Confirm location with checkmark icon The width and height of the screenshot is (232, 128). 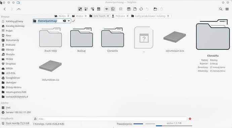coord(74,21)
